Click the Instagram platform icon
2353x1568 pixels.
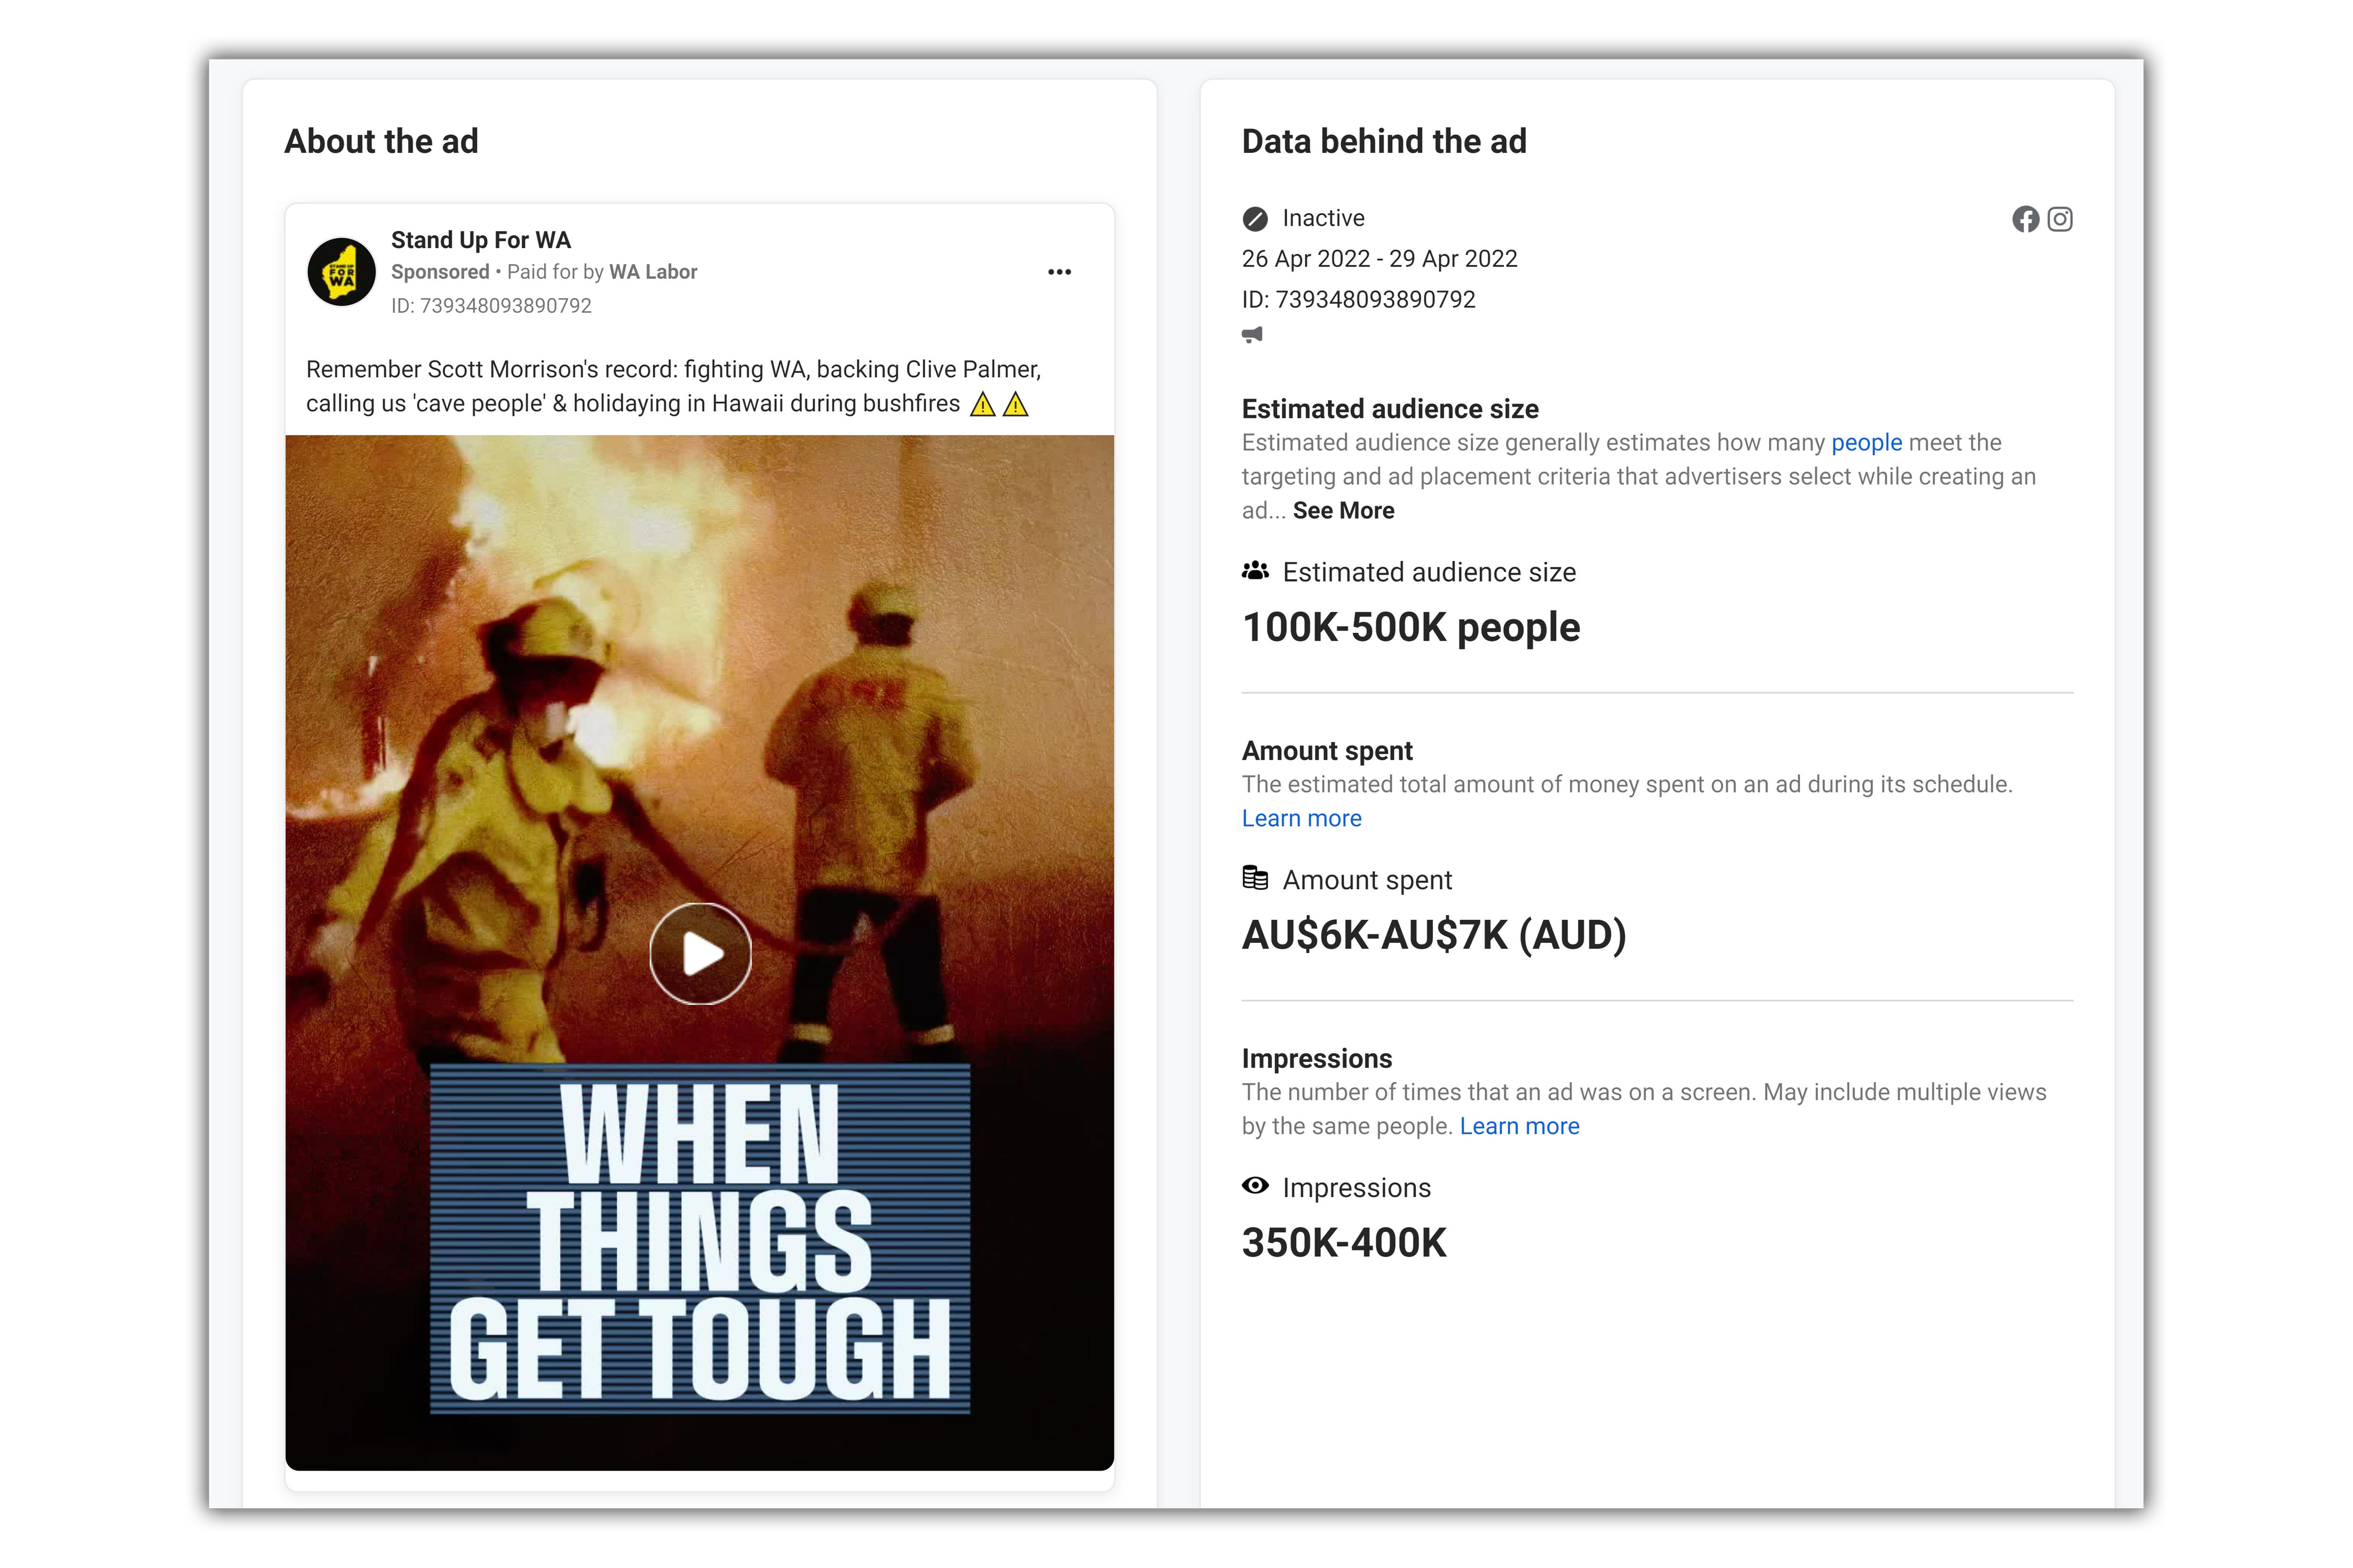(x=2060, y=219)
